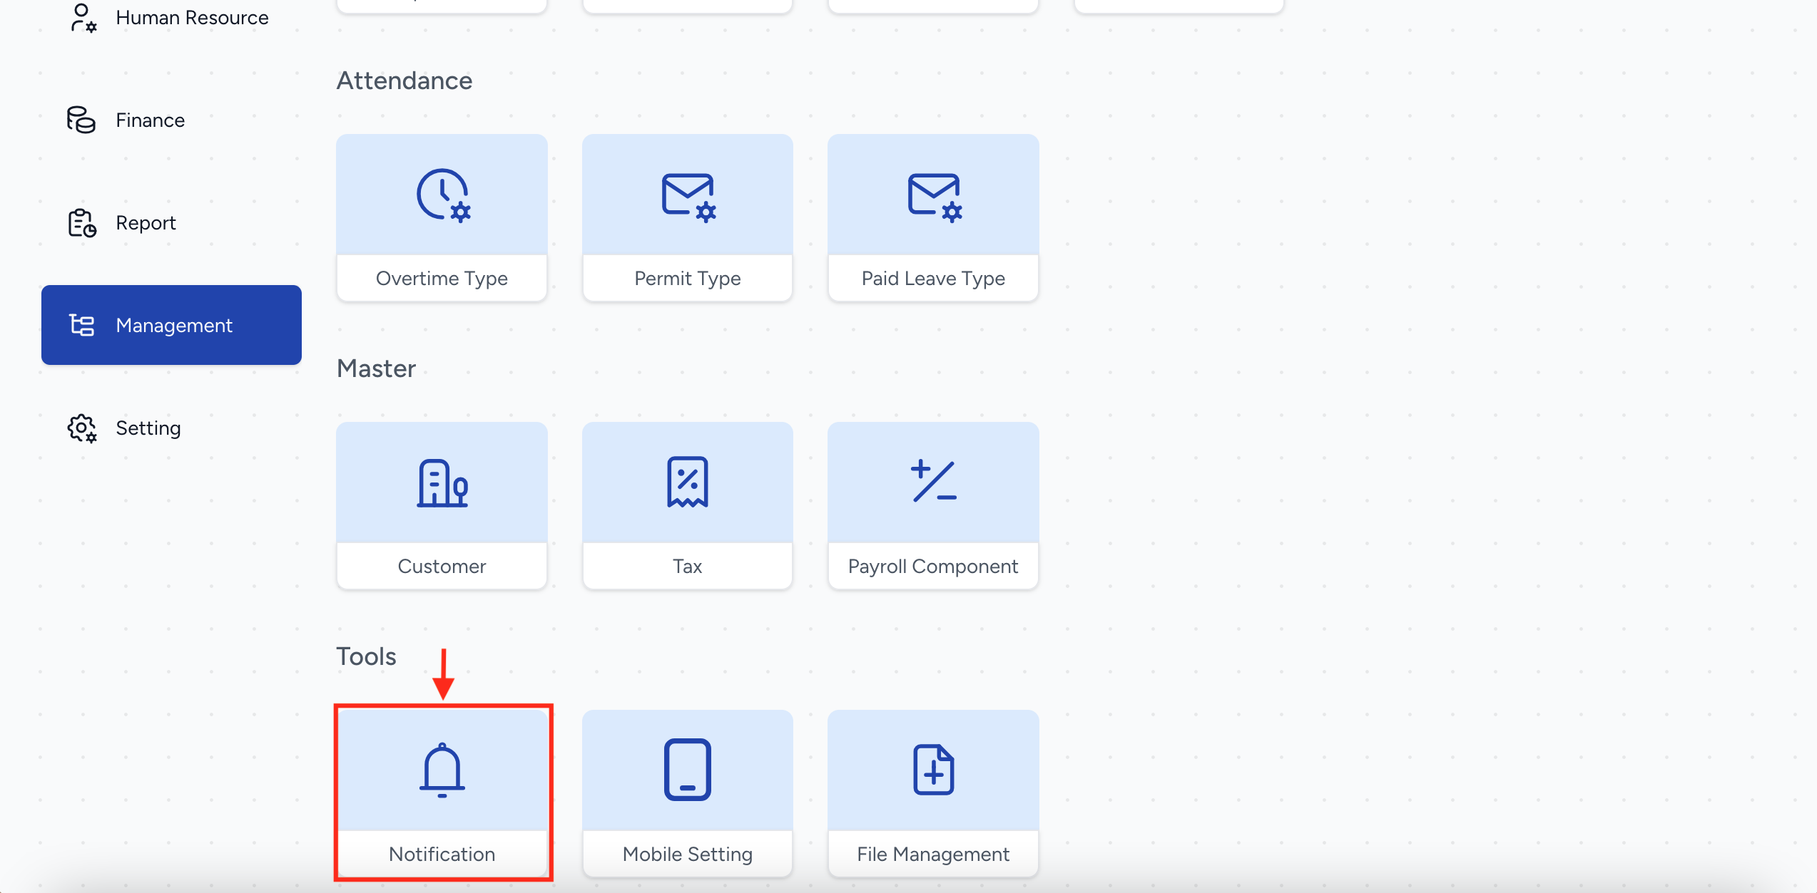Click the Permit Type envelope icon
Screen dimensions: 1817x893
pos(688,197)
